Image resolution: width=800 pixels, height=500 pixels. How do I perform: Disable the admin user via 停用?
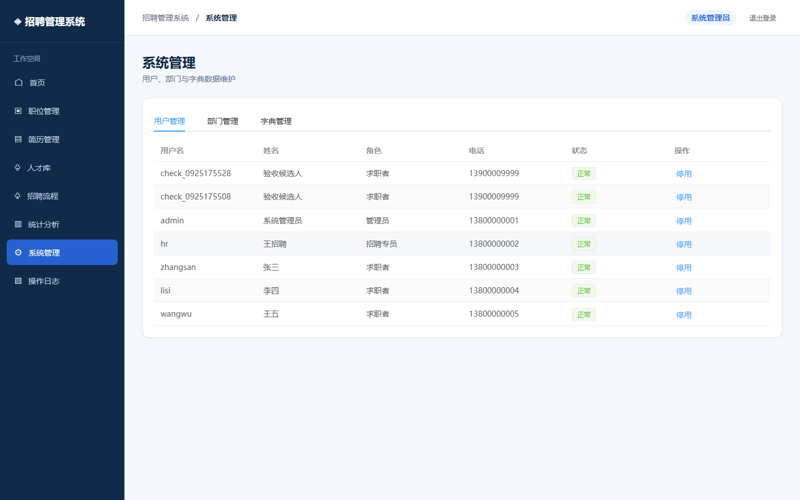click(x=684, y=221)
